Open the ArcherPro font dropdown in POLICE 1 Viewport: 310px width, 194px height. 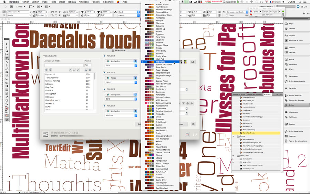pos(121,61)
